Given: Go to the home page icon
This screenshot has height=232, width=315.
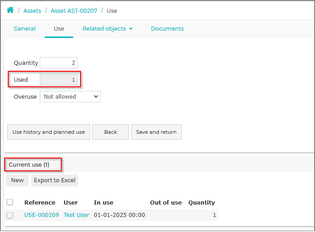Looking at the screenshot, I should click(x=10, y=10).
